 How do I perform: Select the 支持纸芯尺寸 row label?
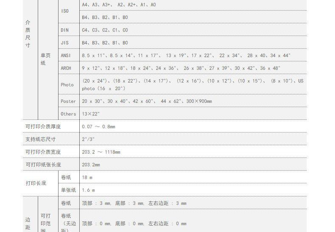[40, 139]
